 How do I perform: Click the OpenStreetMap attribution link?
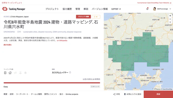tap(167, 89)
